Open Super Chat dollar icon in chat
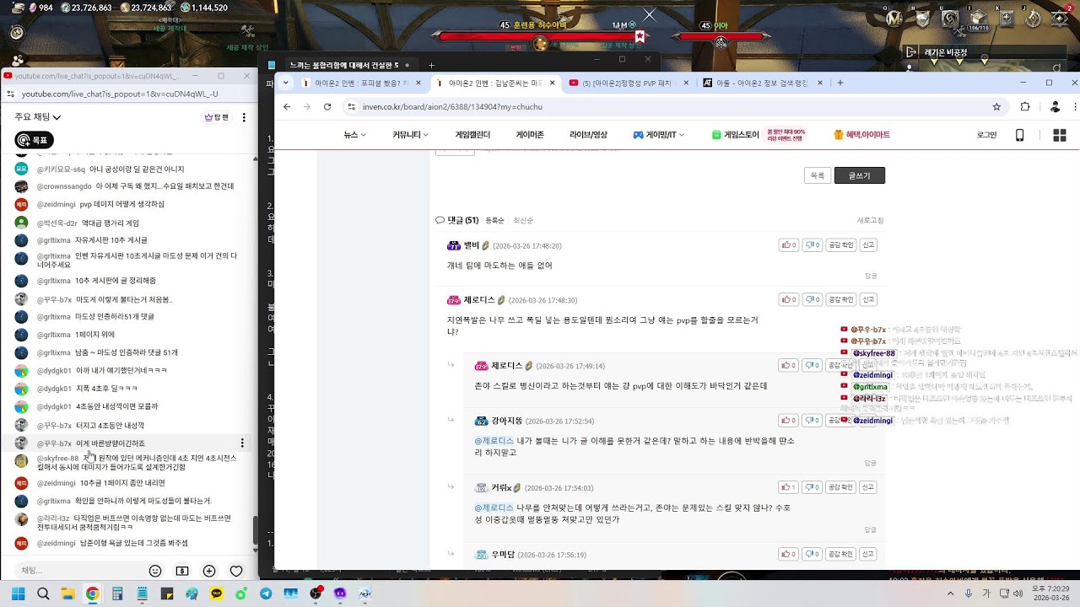 pos(181,571)
